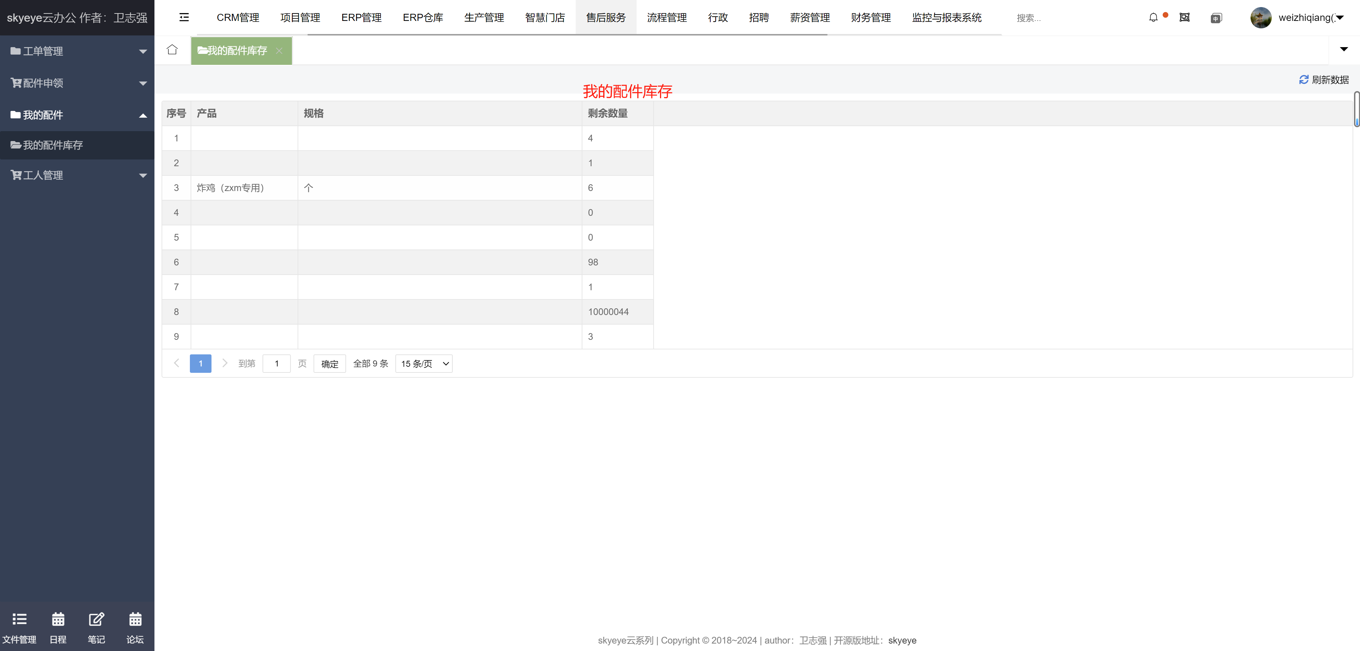
Task: Open the 笔记 edit icon
Action: click(x=96, y=619)
